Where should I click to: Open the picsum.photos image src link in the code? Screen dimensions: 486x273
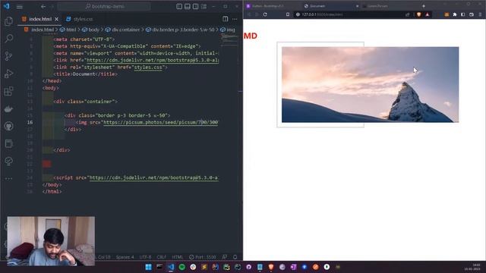[x=161, y=123]
